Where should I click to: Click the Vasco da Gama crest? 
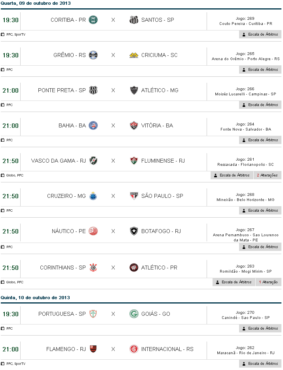click(x=93, y=161)
